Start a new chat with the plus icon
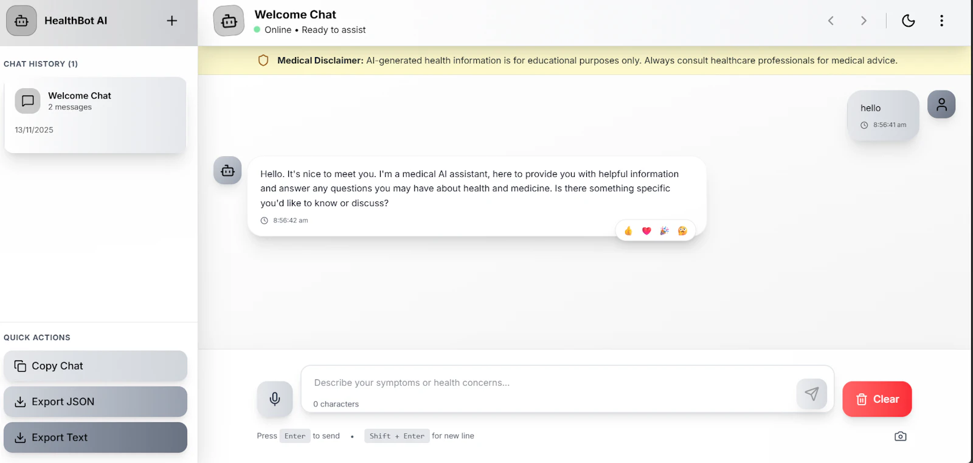Image resolution: width=973 pixels, height=463 pixels. pos(172,21)
